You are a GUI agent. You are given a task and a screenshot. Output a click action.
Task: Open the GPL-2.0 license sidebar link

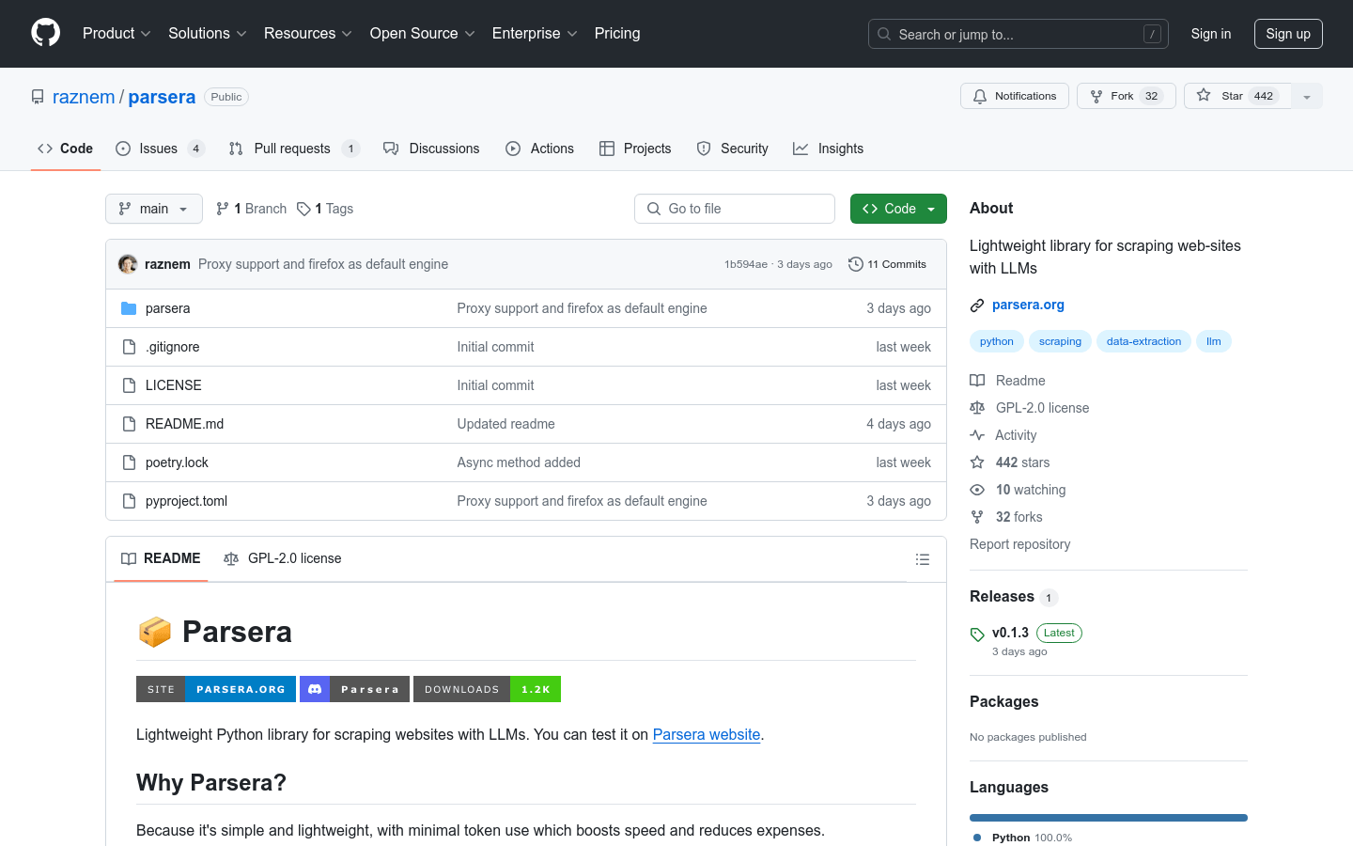pyautogui.click(x=1030, y=408)
